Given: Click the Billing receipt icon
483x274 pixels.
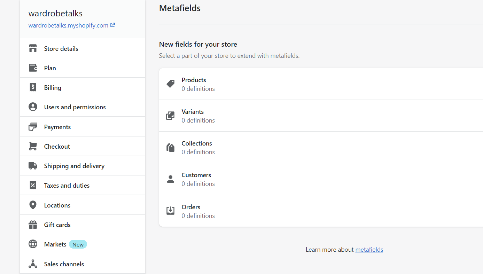Looking at the screenshot, I should (33, 87).
